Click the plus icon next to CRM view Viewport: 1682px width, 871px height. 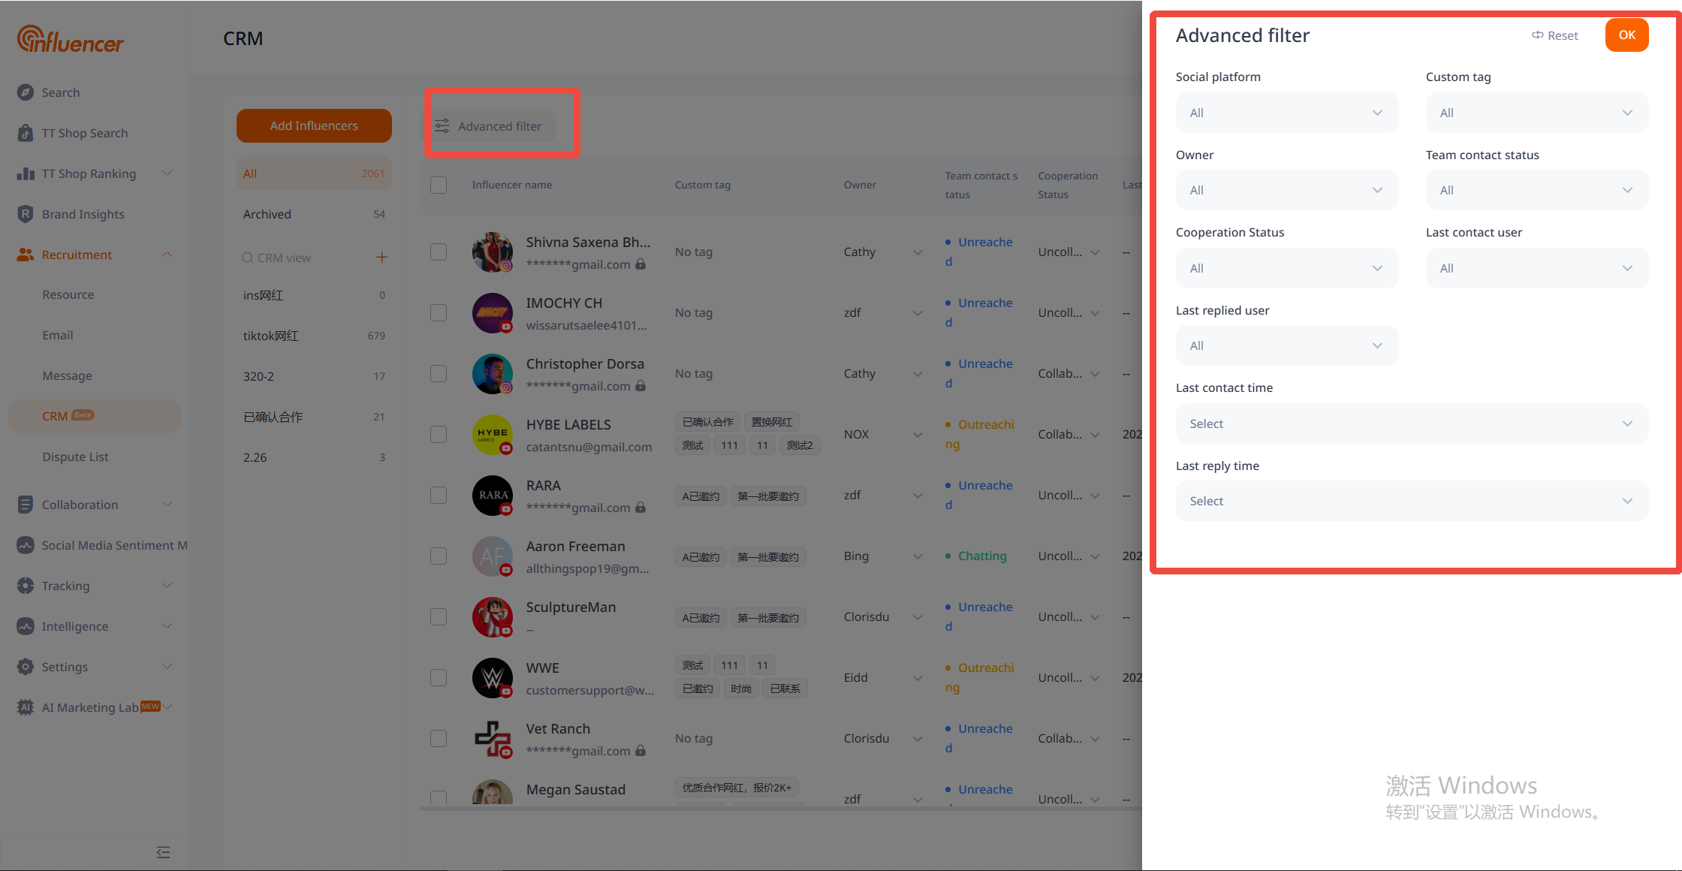[381, 258]
